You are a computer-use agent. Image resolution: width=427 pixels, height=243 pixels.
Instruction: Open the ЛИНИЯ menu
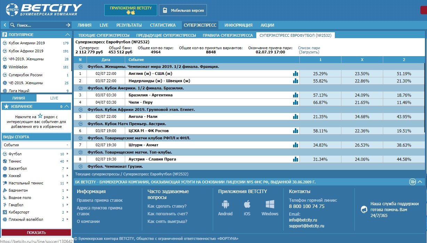[84, 25]
